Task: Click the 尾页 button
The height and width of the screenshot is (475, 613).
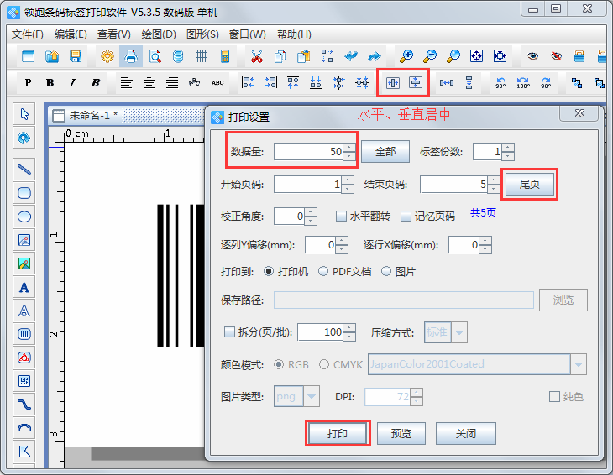Action: [529, 185]
